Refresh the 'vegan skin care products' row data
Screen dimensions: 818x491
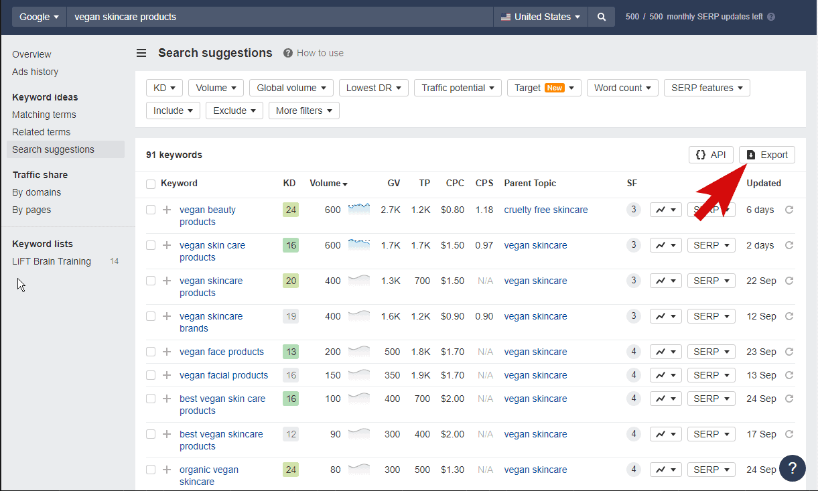pyautogui.click(x=789, y=245)
